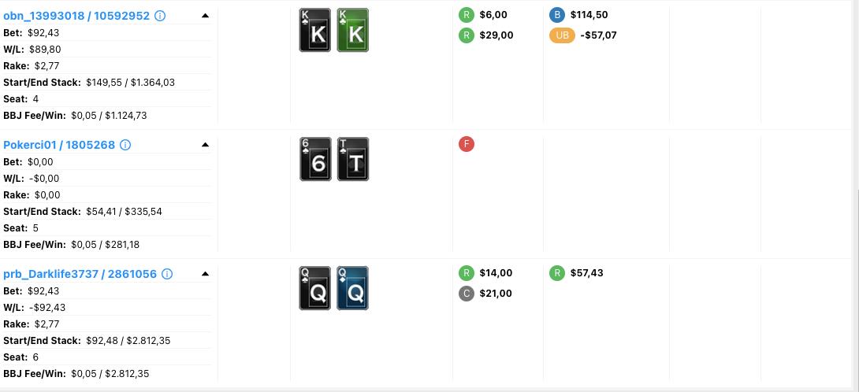The height and width of the screenshot is (392, 859).
Task: Open the Pokerci01 player profile link
Action: pyautogui.click(x=59, y=145)
